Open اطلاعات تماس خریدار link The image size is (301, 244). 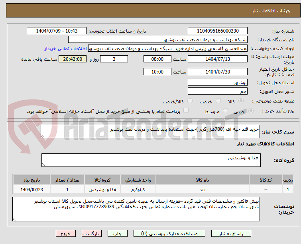pyautogui.click(x=66, y=48)
